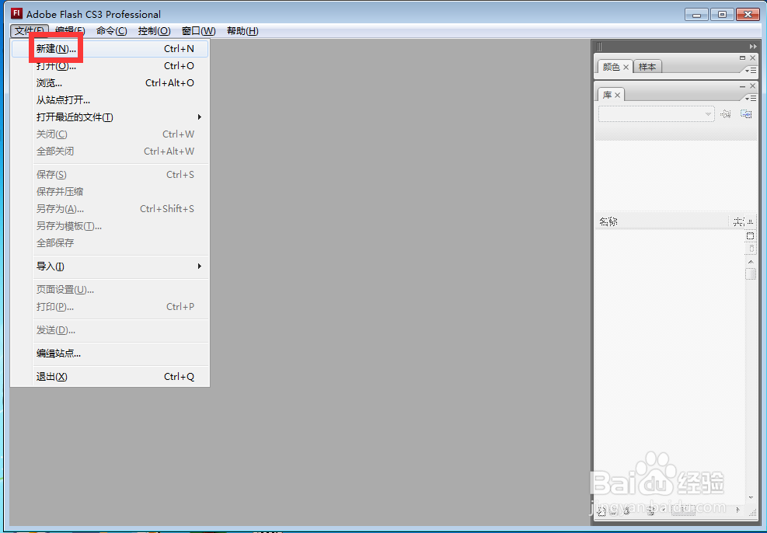Switch library to wide view
The height and width of the screenshot is (533, 767).
751,236
